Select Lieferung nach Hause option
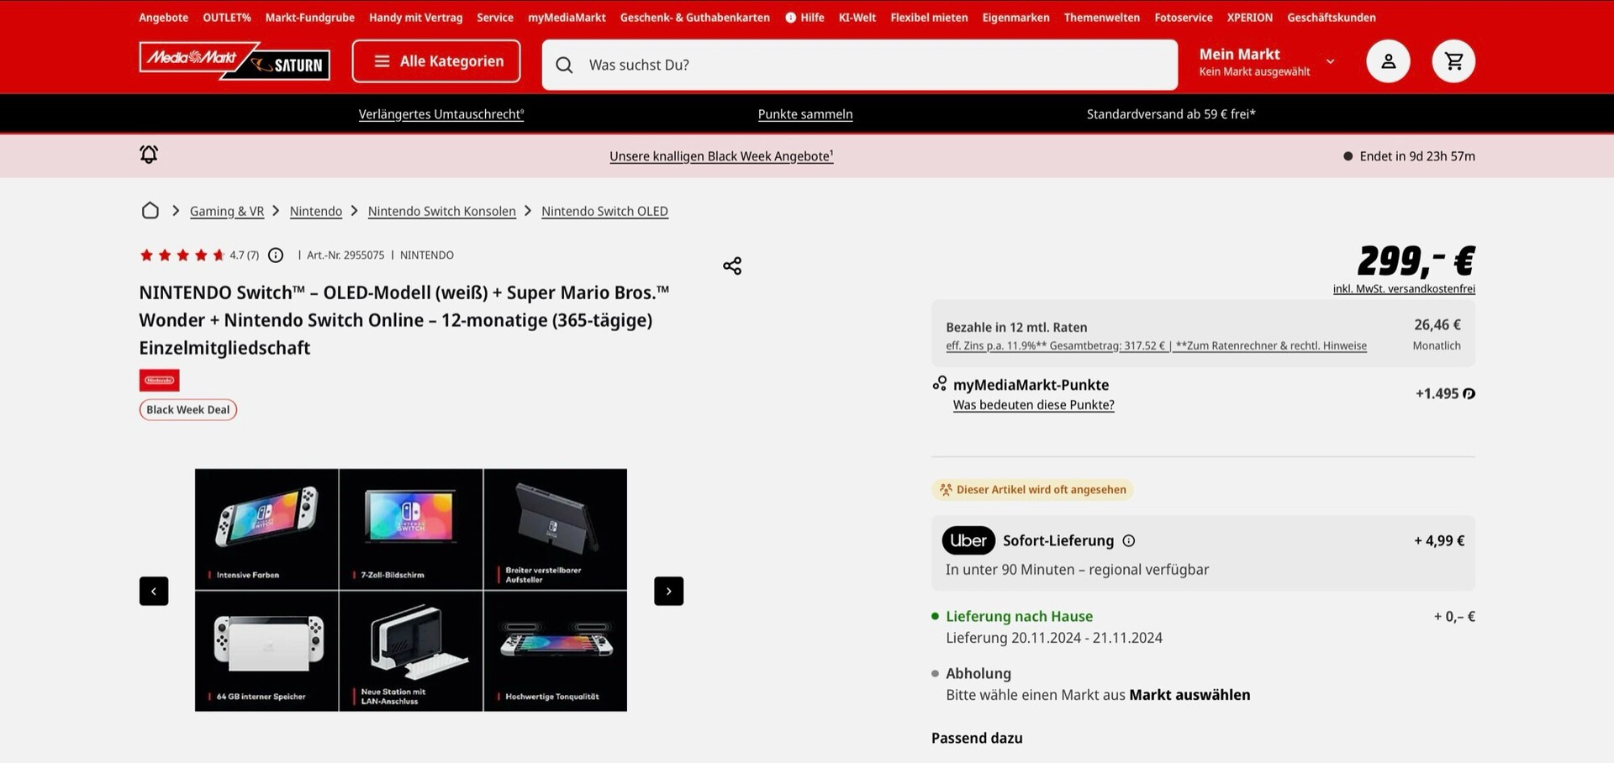 [1203, 627]
